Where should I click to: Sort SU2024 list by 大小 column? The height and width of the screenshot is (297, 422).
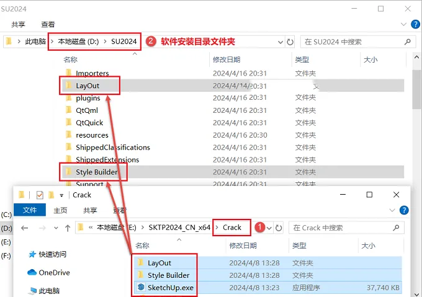coord(370,60)
